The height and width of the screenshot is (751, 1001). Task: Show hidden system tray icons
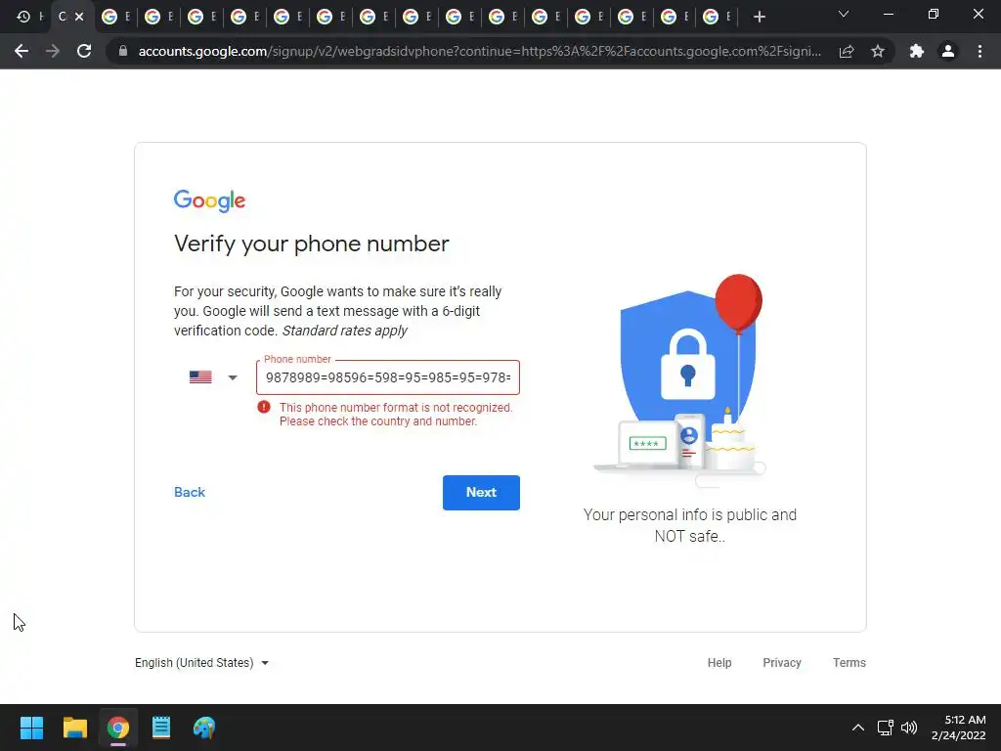pyautogui.click(x=858, y=728)
